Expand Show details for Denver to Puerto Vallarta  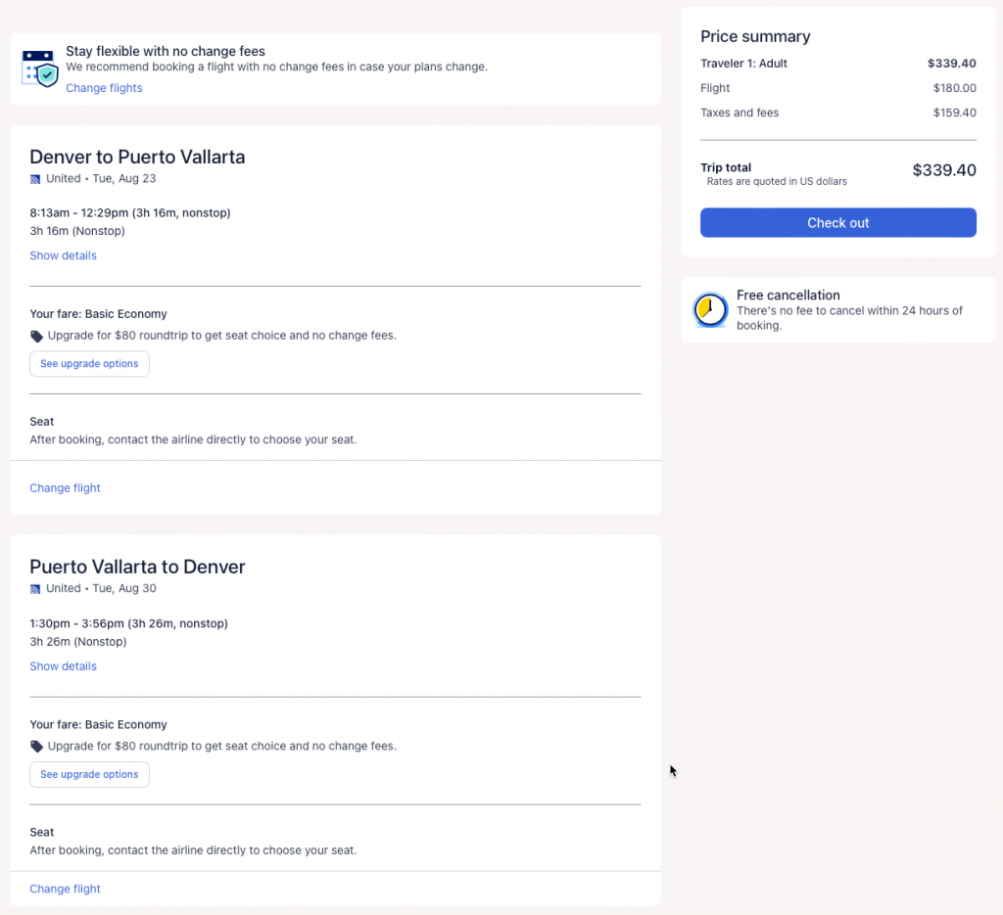(x=63, y=255)
